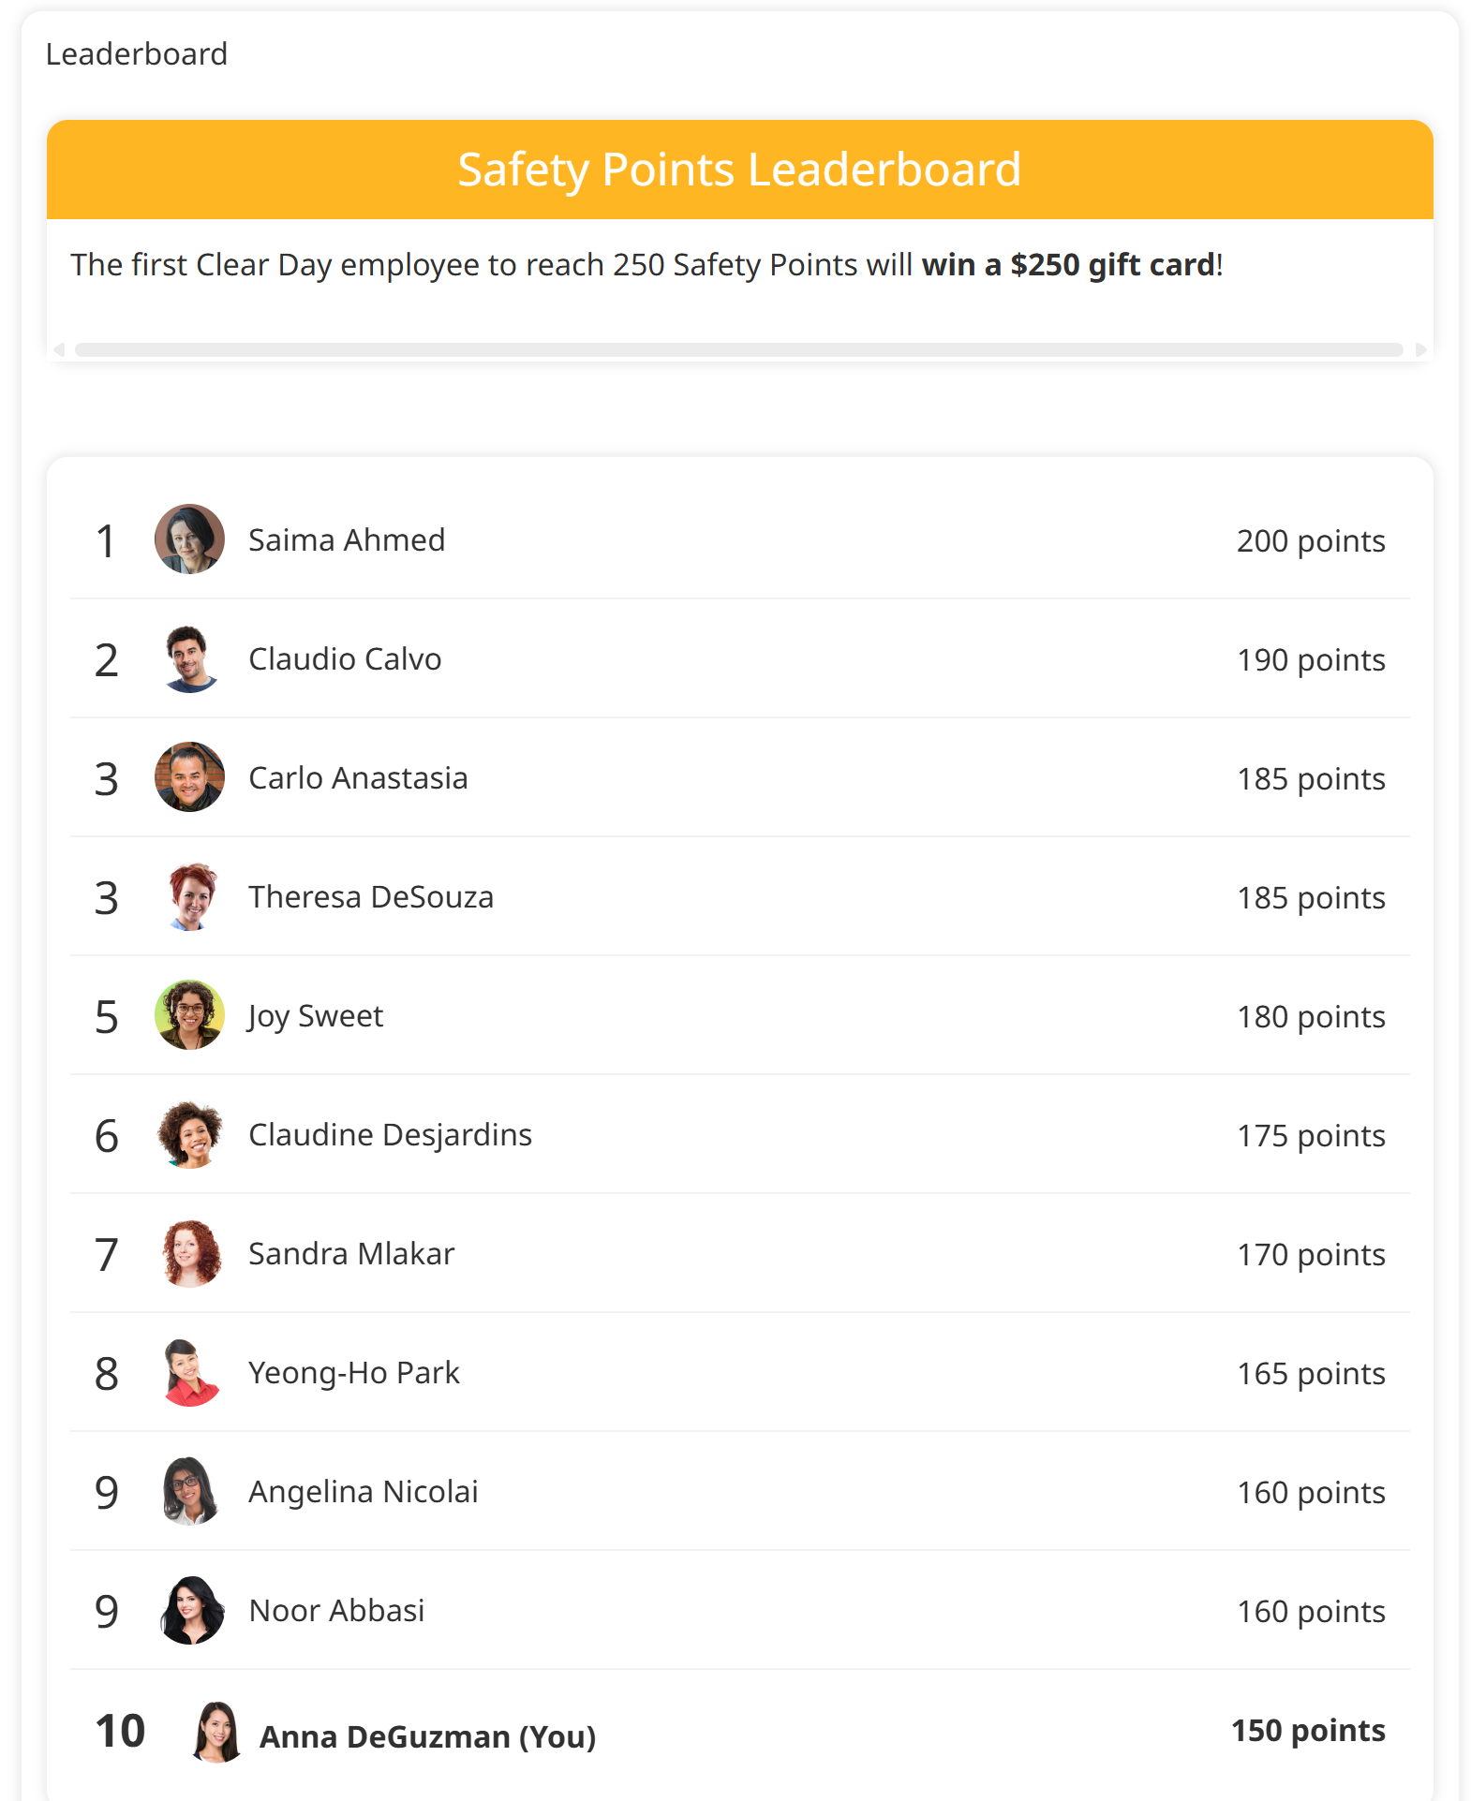
Task: Click Angelina Nicolai's profile avatar
Action: [189, 1491]
